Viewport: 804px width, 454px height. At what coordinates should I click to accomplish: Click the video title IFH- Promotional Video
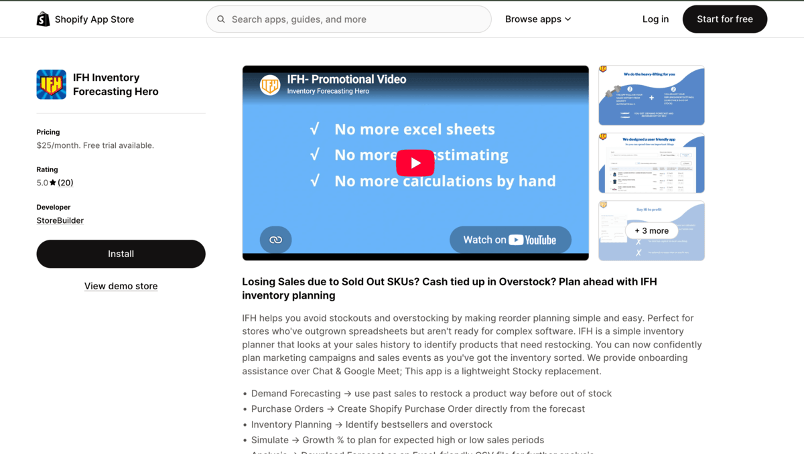pos(347,79)
